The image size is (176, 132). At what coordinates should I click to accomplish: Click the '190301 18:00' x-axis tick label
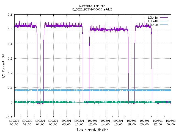(131, 123)
